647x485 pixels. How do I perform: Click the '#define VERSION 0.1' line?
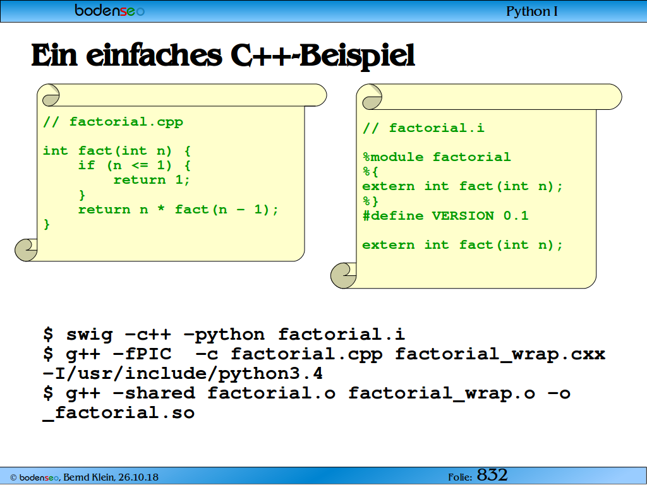[x=445, y=216]
